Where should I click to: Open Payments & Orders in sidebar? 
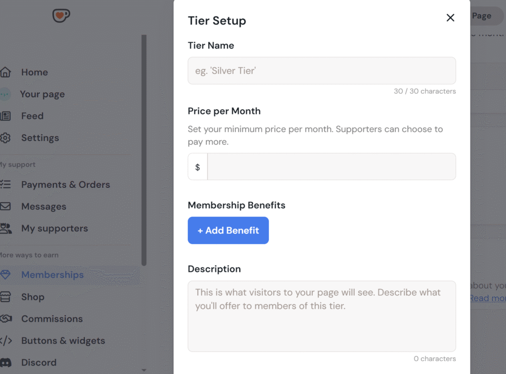point(66,185)
